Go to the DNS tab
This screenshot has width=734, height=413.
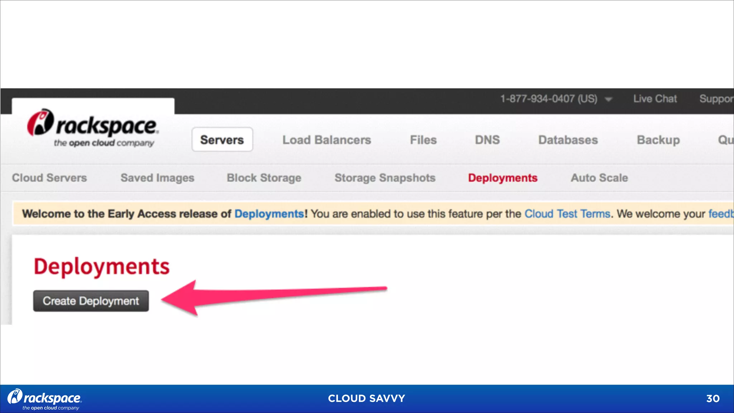tap(487, 140)
